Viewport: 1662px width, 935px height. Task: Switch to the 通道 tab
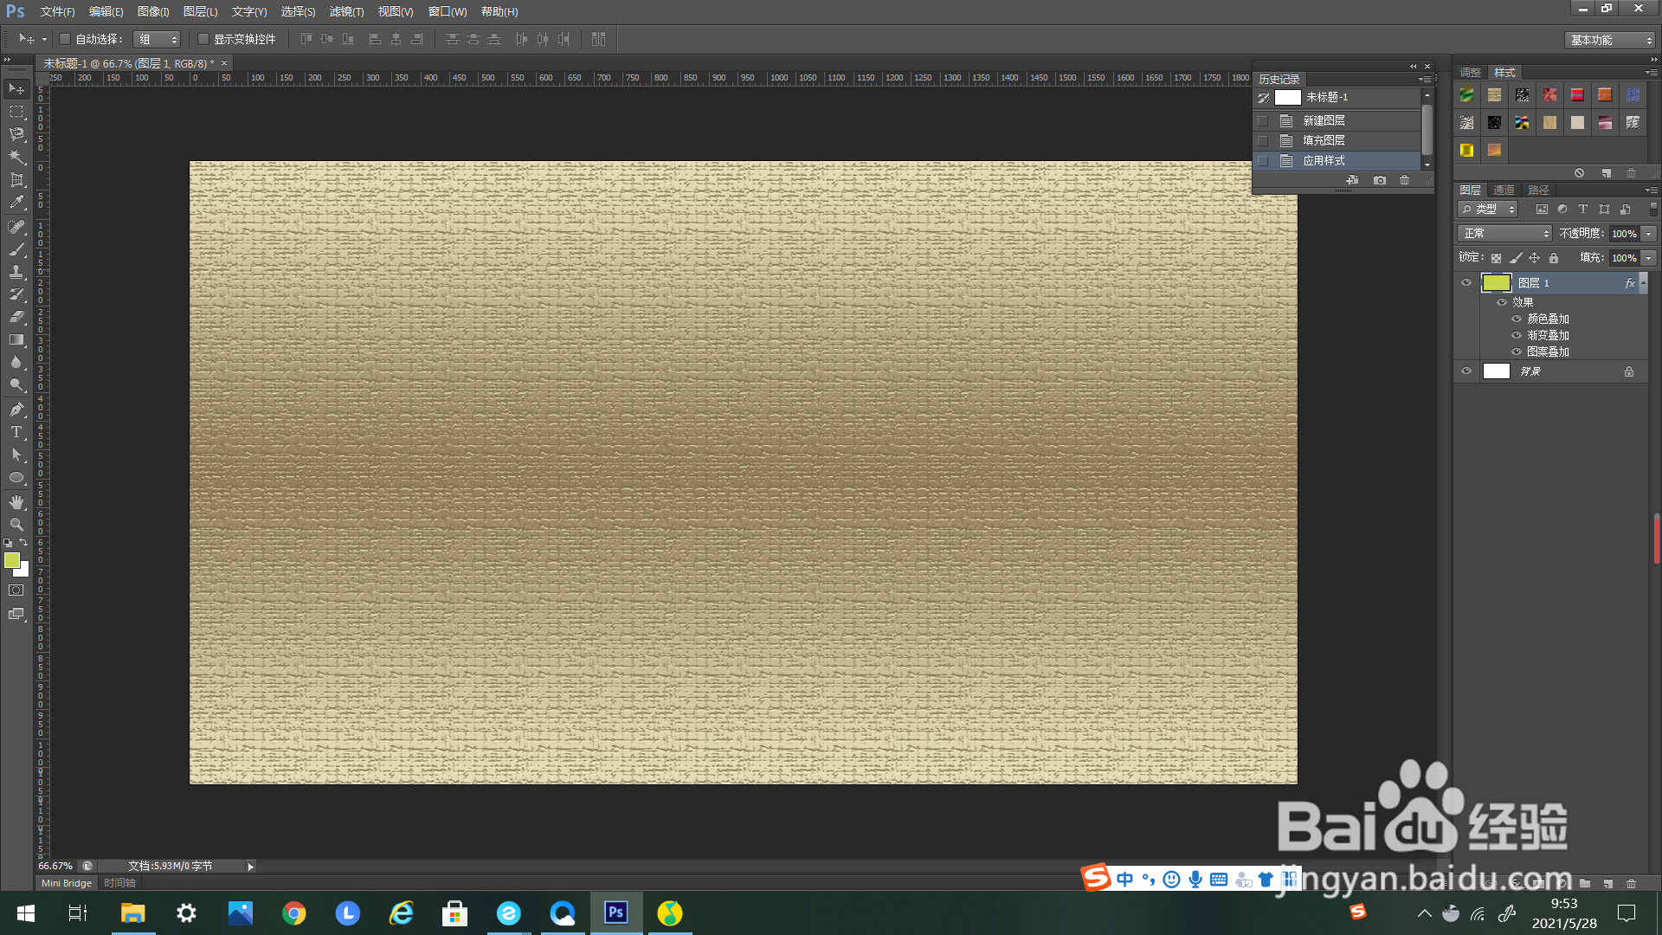pos(1504,190)
